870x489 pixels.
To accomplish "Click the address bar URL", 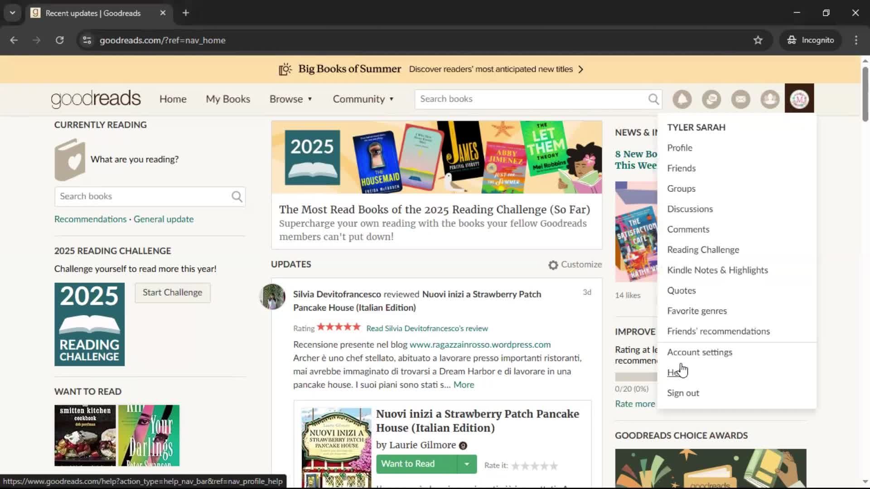I will pyautogui.click(x=163, y=40).
